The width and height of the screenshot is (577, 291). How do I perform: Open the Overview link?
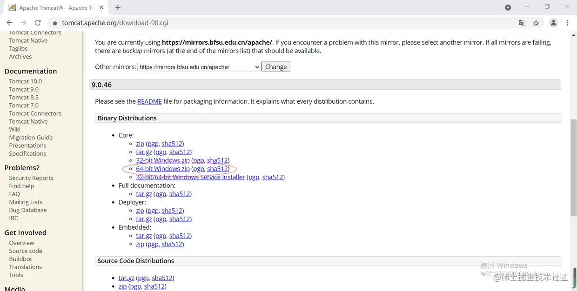point(21,243)
